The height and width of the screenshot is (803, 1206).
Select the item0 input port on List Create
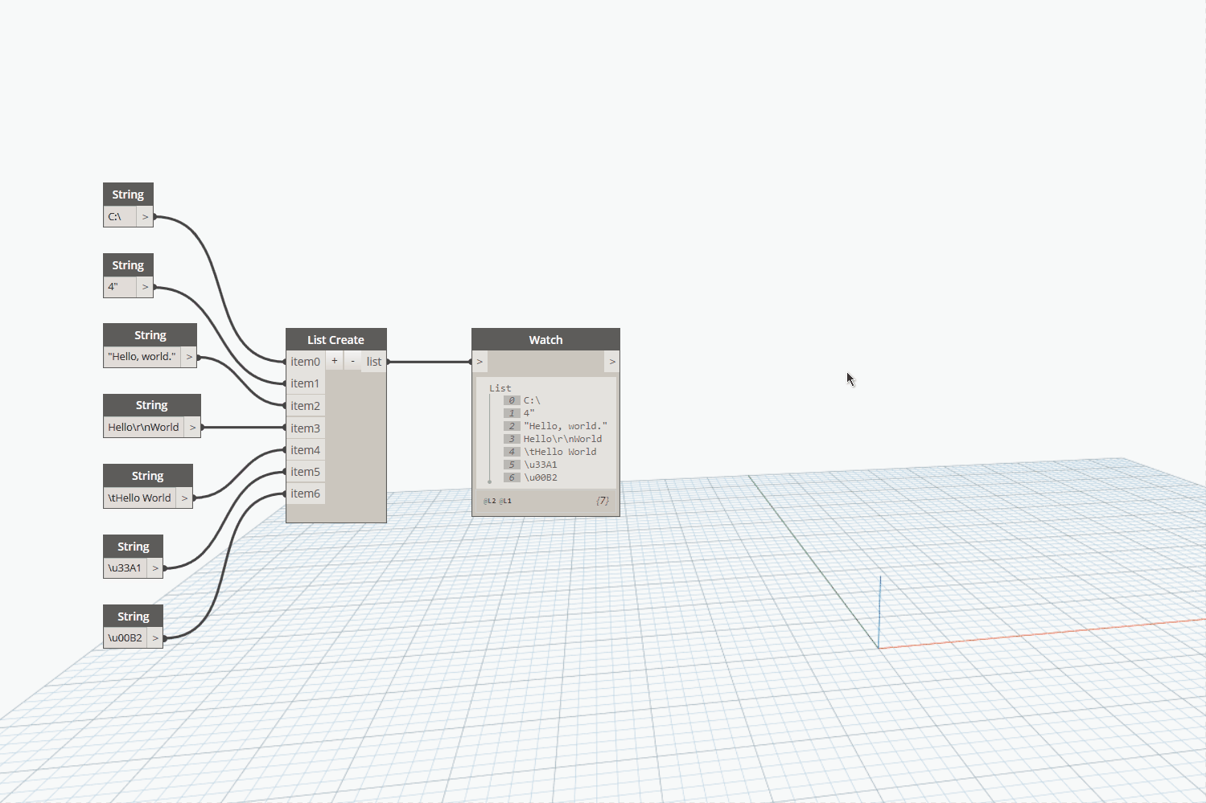tap(306, 362)
